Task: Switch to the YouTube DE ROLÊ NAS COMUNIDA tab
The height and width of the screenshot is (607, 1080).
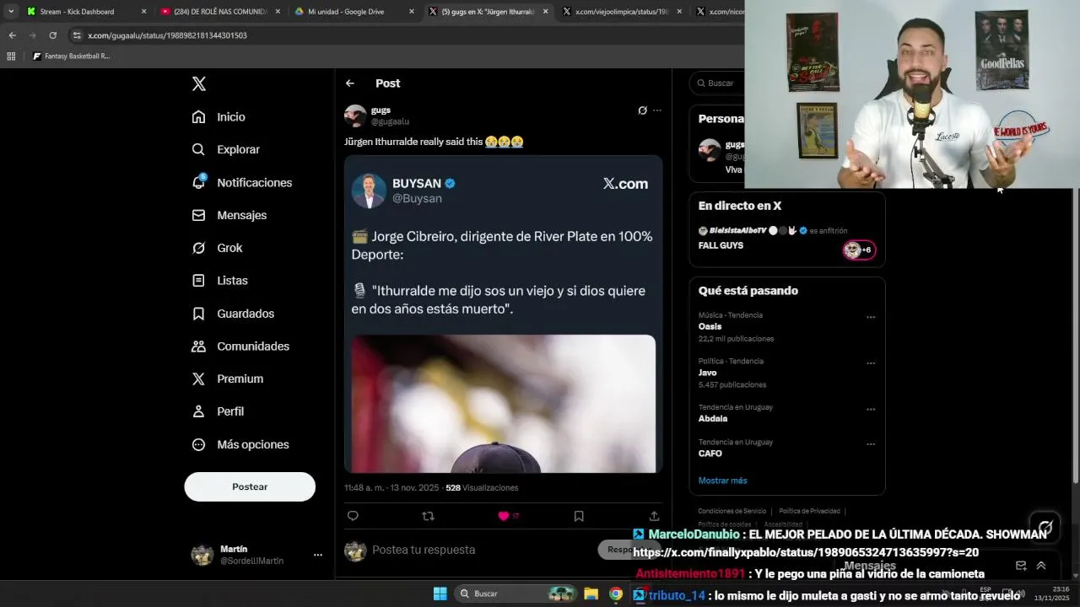Action: (x=219, y=12)
